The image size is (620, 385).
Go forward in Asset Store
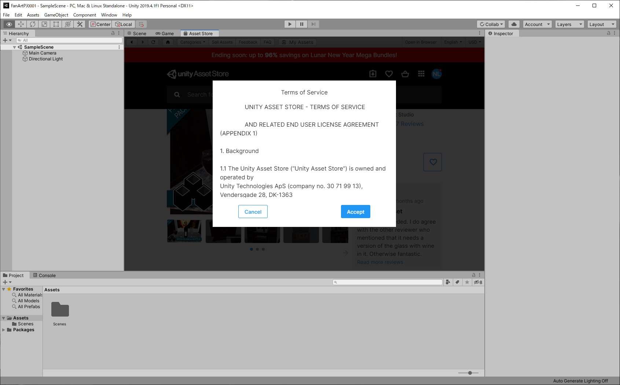tap(143, 42)
